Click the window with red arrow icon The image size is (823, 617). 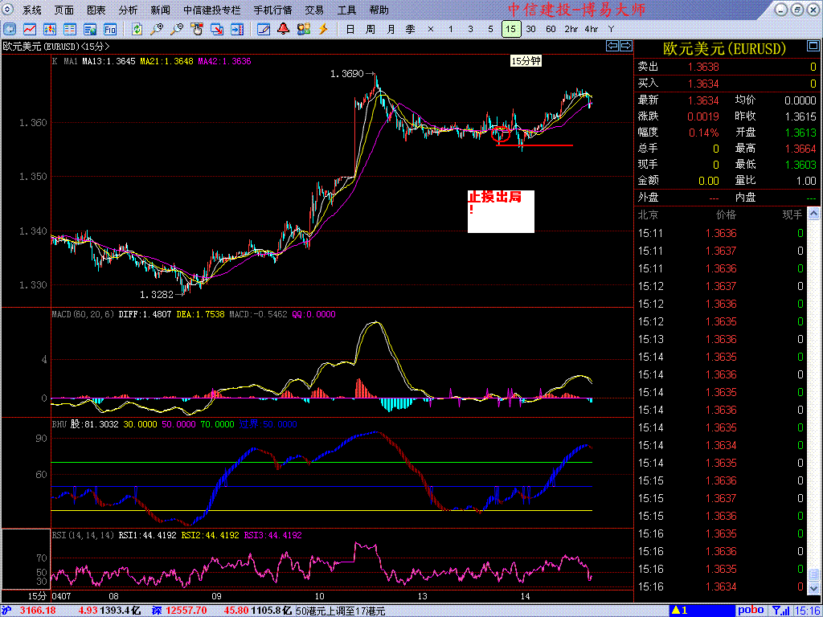click(x=217, y=29)
